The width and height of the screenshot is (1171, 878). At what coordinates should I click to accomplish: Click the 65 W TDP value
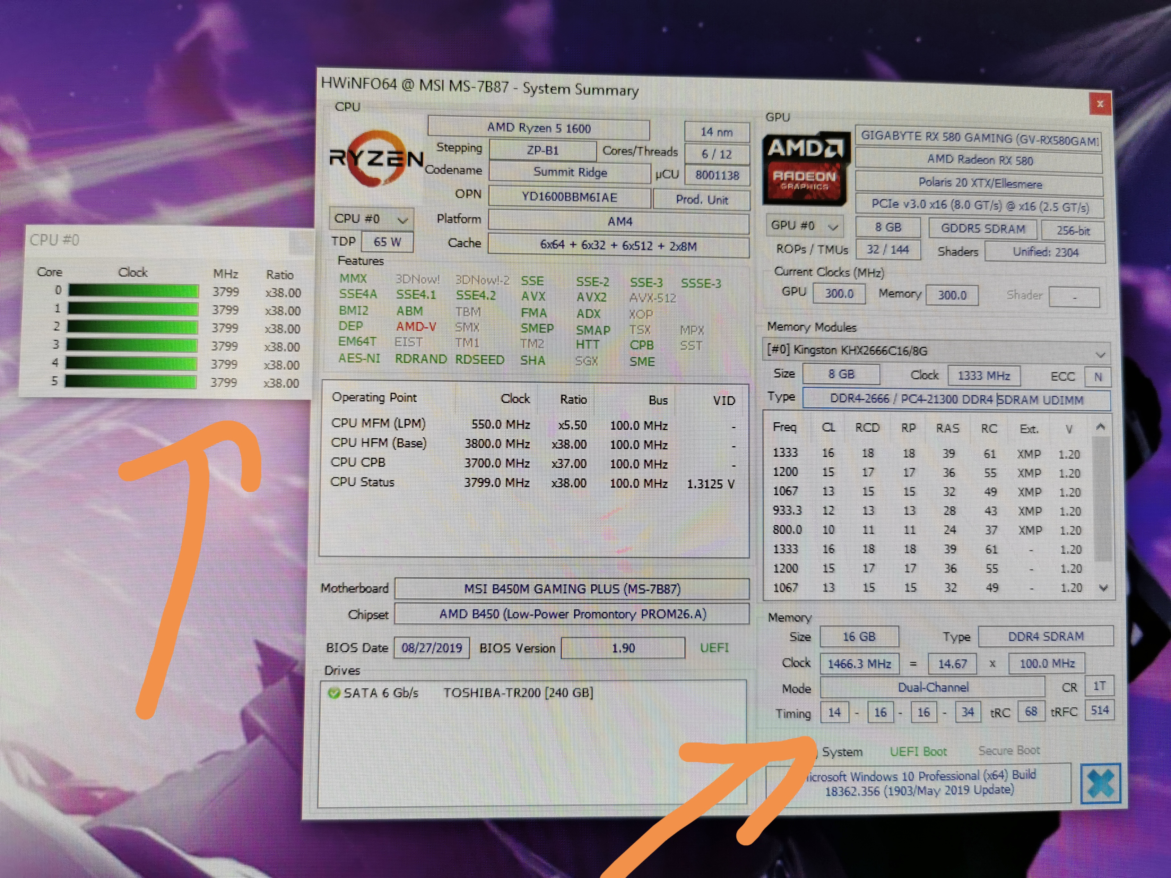click(387, 242)
